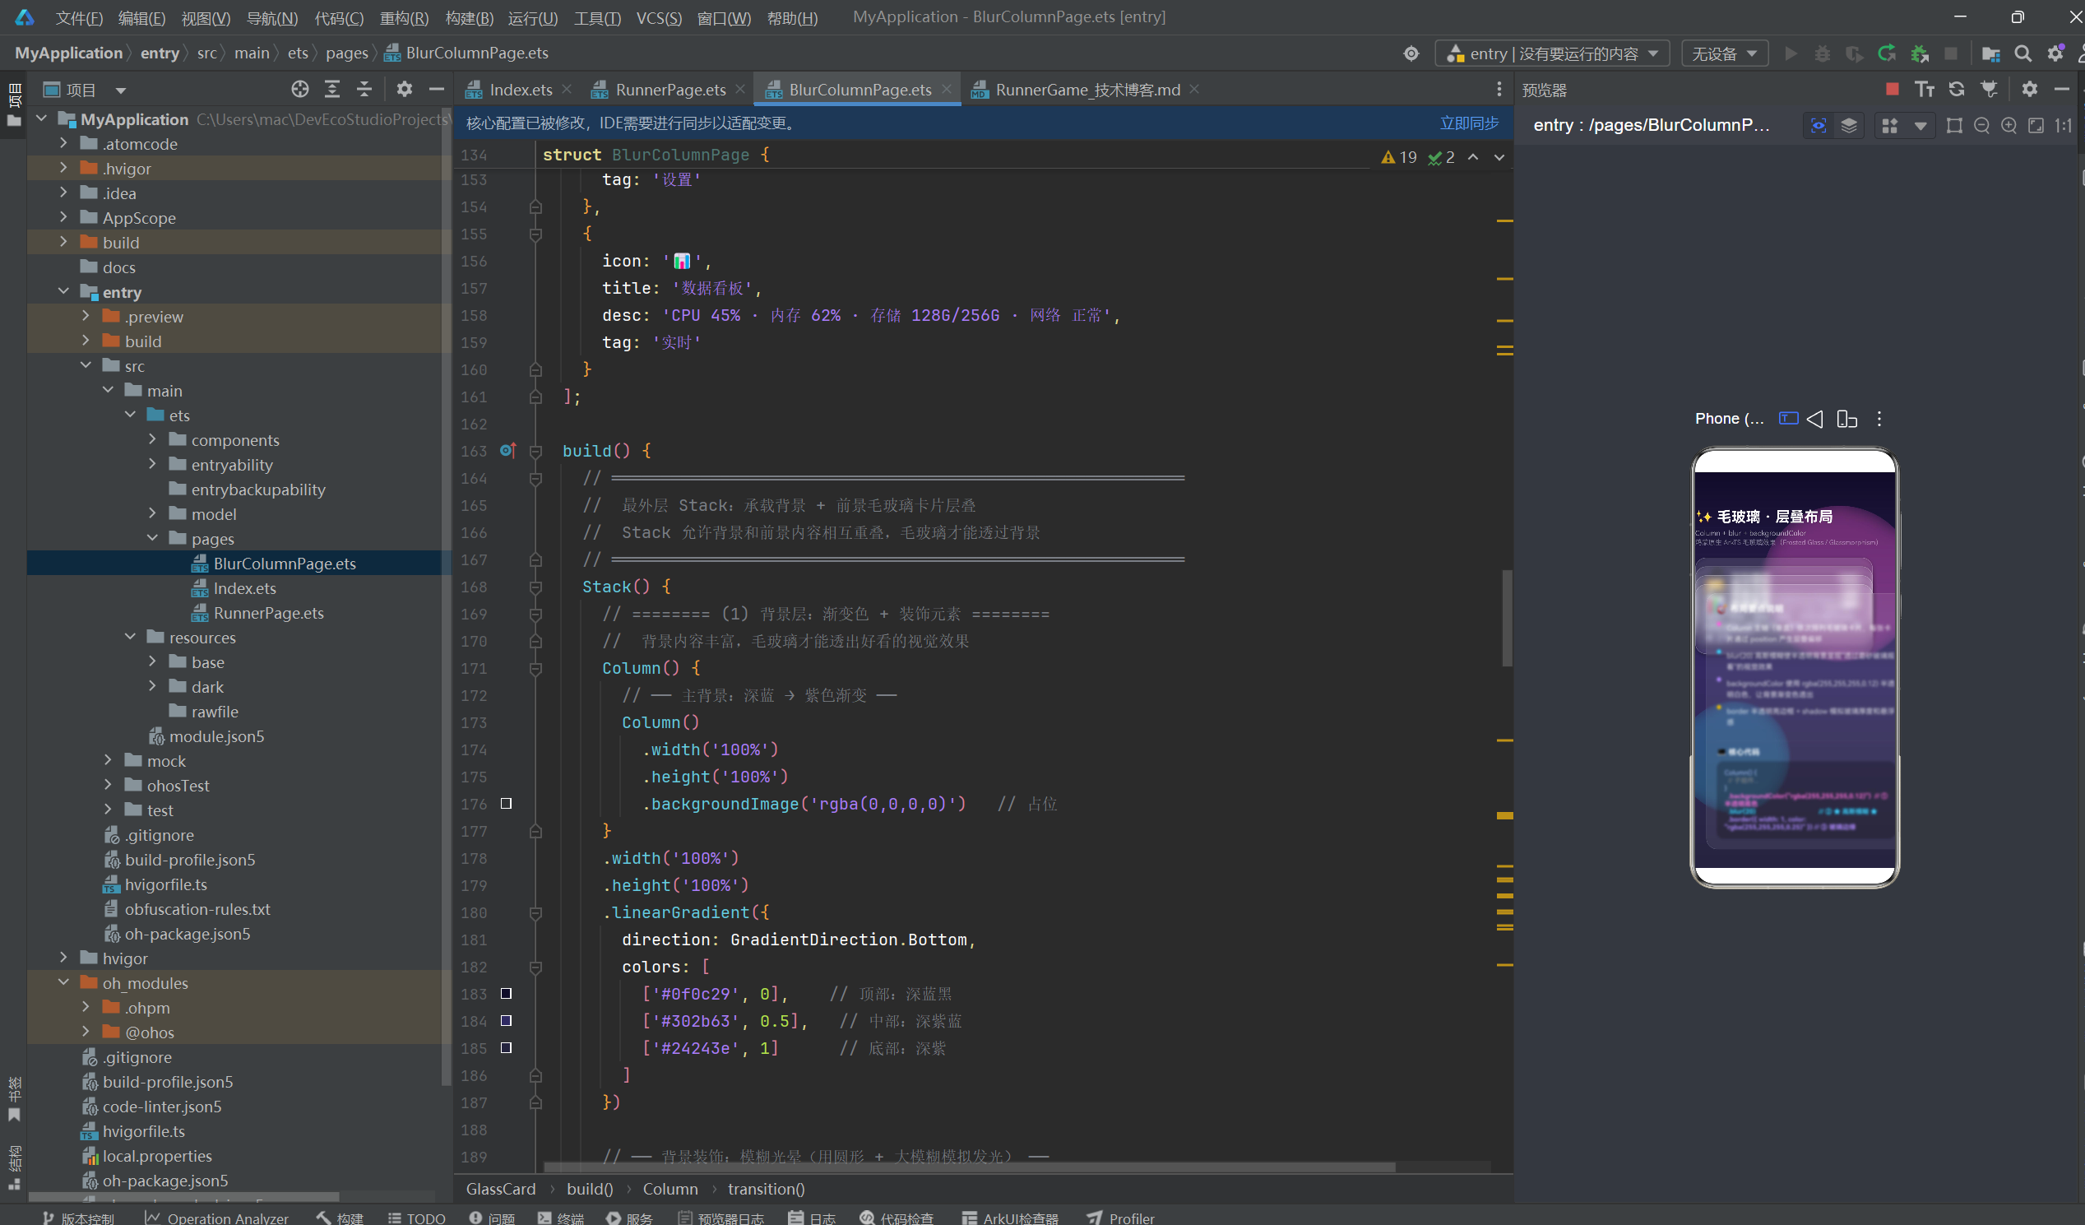Click color swatch for rgba line 176
2085x1225 pixels.
coord(507,804)
